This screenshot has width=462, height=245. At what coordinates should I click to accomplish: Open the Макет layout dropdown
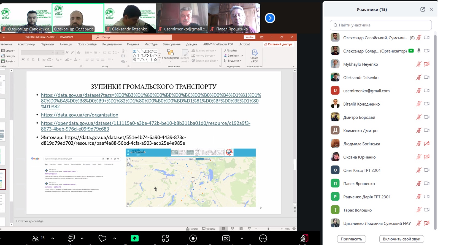[x=9, y=51]
